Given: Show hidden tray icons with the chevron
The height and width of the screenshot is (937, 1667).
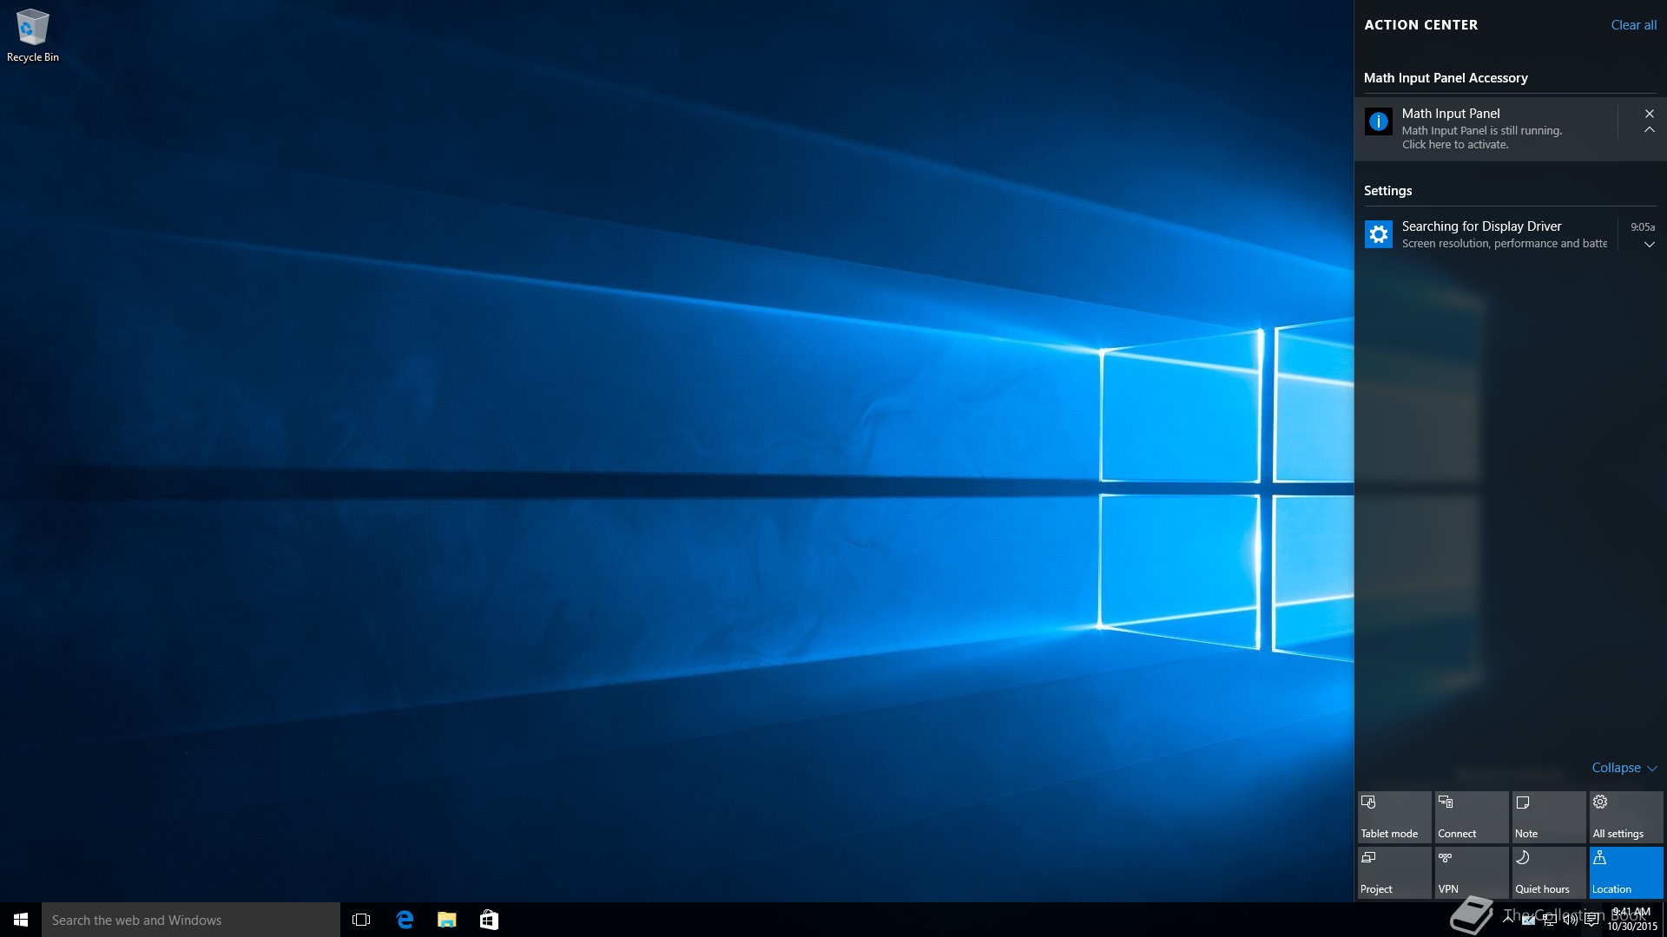Looking at the screenshot, I should (x=1508, y=919).
